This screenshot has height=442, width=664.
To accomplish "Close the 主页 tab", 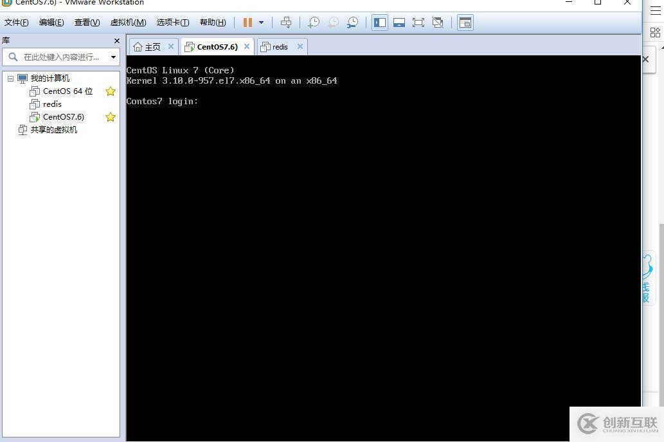I will 171,46.
